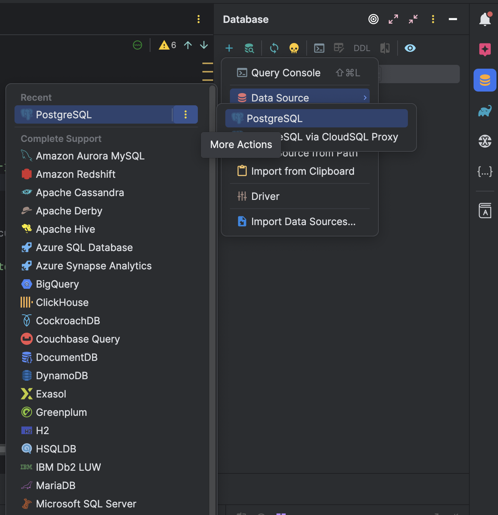
Task: Select Apache Cassandra data source
Action: (x=106, y=193)
